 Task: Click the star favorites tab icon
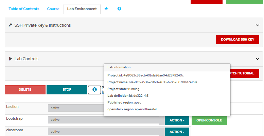coord(106,9)
